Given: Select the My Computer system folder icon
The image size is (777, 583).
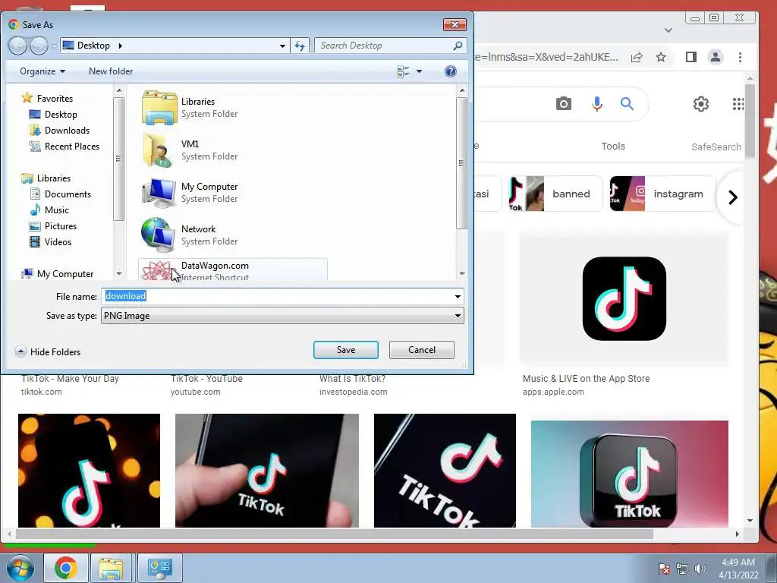Looking at the screenshot, I should click(159, 193).
